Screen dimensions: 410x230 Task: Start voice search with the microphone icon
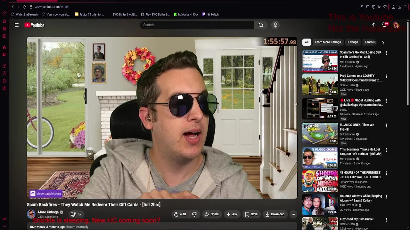pyautogui.click(x=275, y=25)
